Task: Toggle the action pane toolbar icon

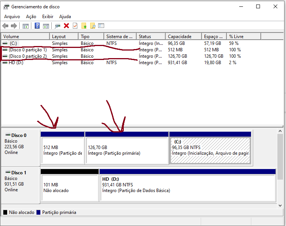Action: pos(46,26)
